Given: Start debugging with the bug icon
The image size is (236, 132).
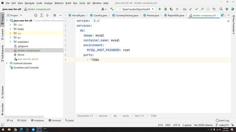Looking at the screenshot, I should click(166, 9).
